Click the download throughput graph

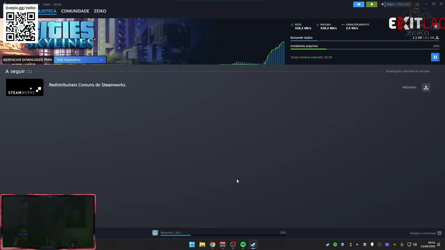pos(252,53)
